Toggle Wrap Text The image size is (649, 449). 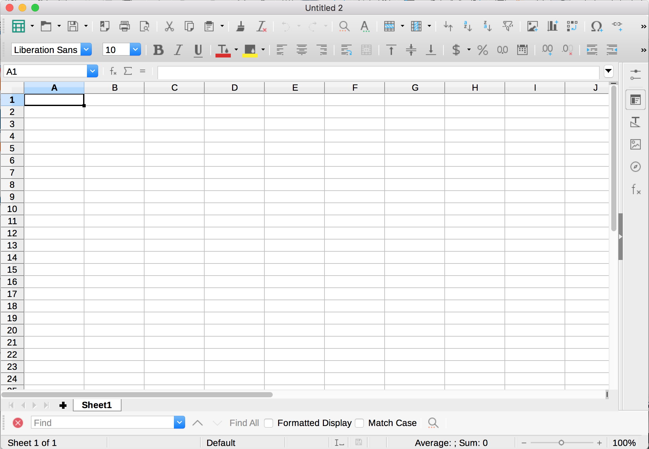point(346,50)
